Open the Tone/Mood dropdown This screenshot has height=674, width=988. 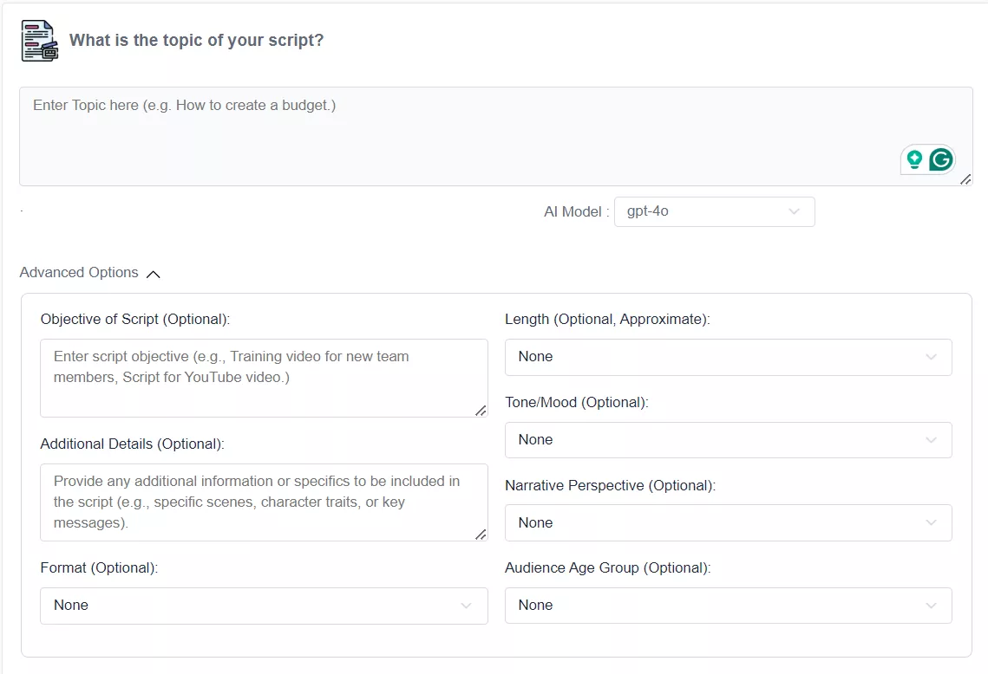(729, 440)
